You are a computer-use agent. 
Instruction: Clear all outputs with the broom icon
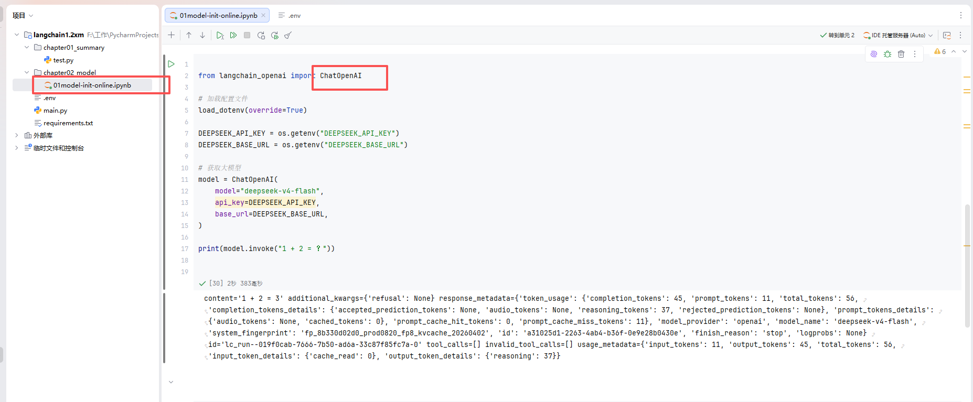[288, 35]
